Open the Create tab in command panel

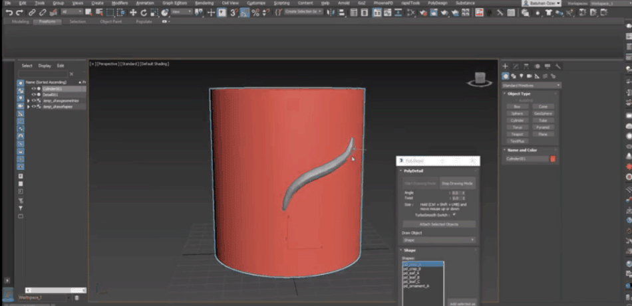click(x=506, y=66)
